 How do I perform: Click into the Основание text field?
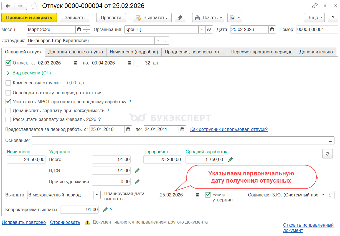point(179,141)
